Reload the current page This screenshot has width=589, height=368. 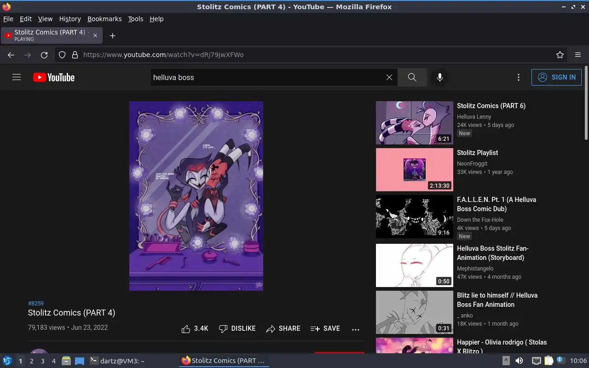coord(44,55)
